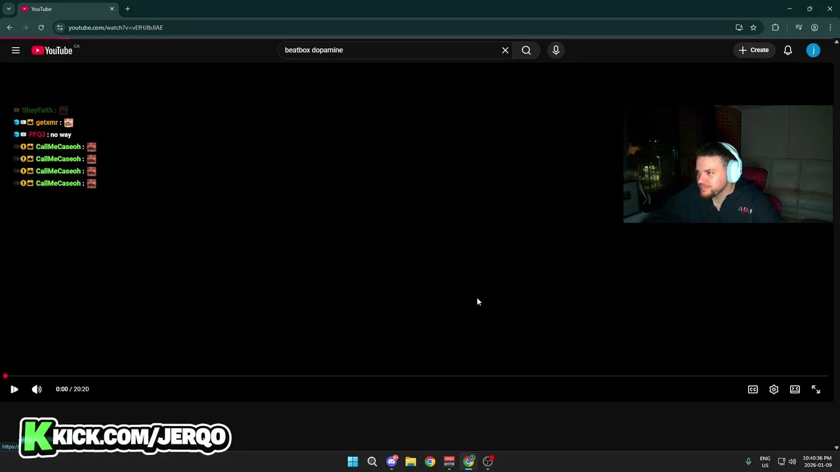The image size is (840, 472).
Task: Click the address bar URL
Action: pos(115,28)
